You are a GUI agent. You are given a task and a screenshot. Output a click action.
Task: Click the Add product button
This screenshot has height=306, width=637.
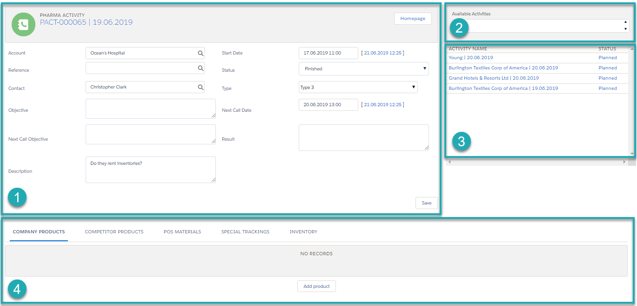click(x=316, y=286)
